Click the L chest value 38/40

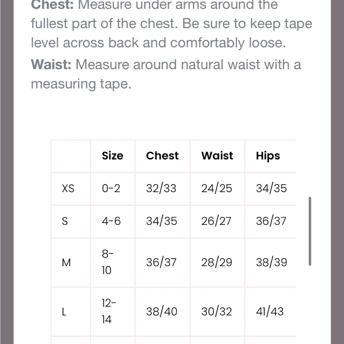tap(162, 312)
